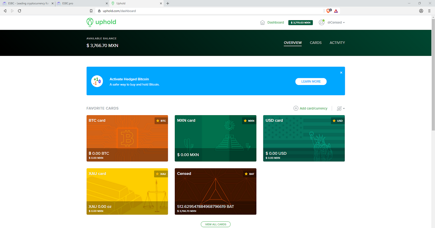Click the Dashboard home icon

(262, 22)
